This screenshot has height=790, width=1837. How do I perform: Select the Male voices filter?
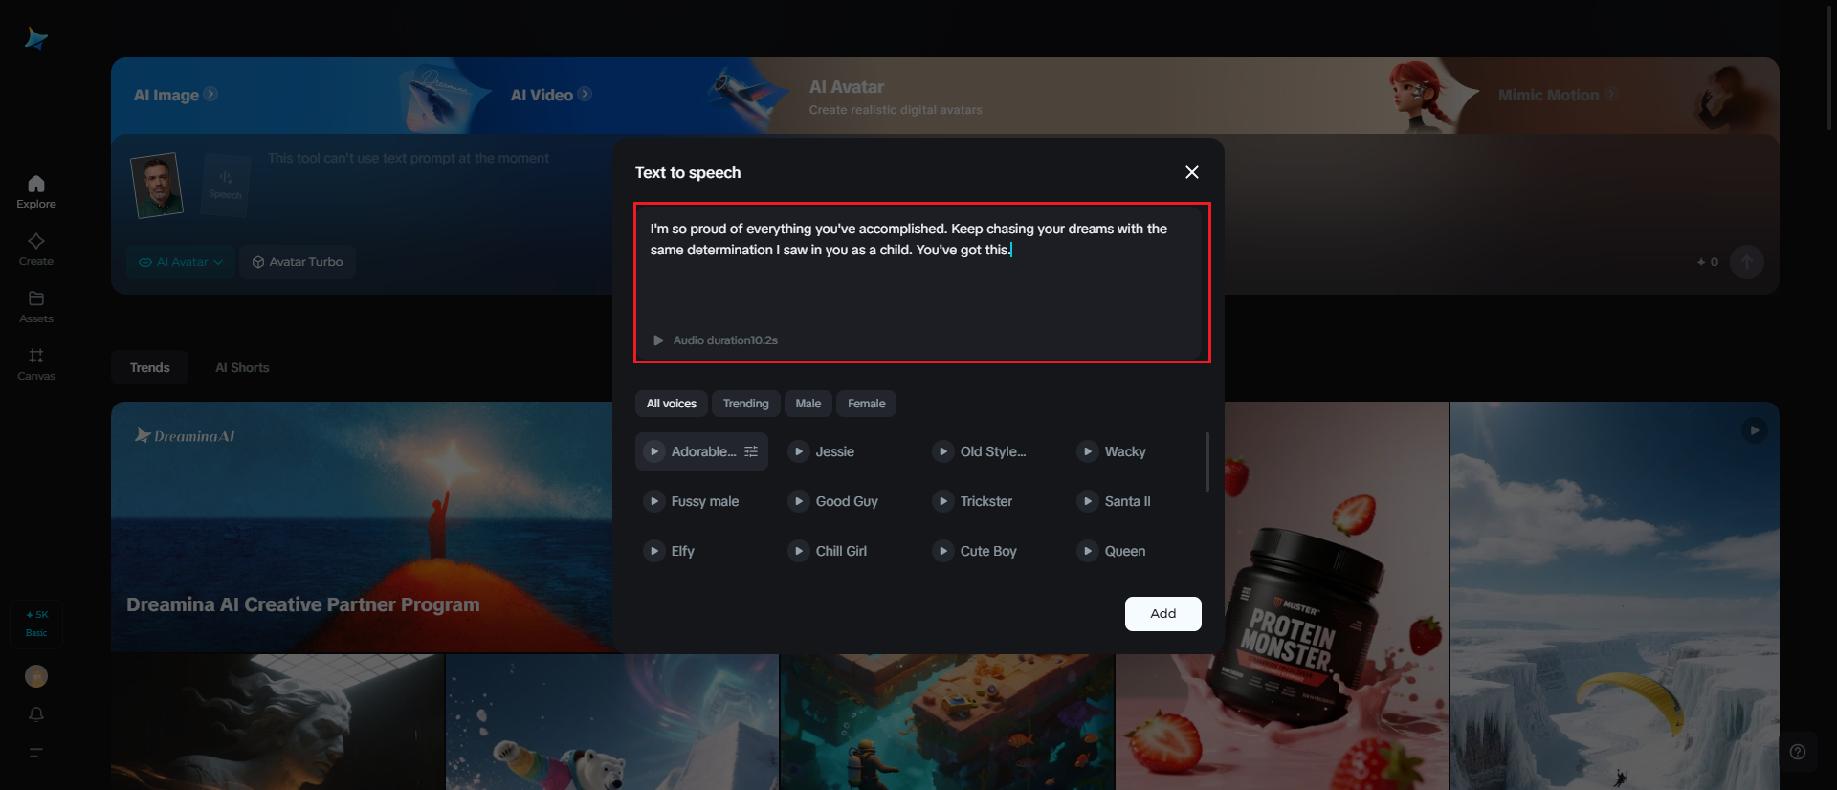click(808, 404)
